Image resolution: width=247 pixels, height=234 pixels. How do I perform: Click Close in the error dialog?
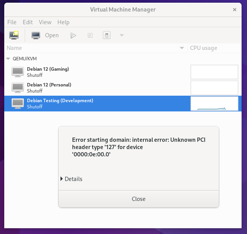click(x=138, y=199)
